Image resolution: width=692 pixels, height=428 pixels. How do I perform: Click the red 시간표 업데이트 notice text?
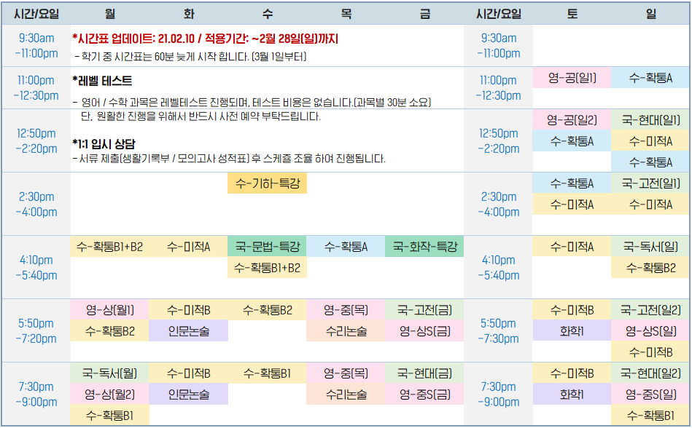tap(205, 39)
